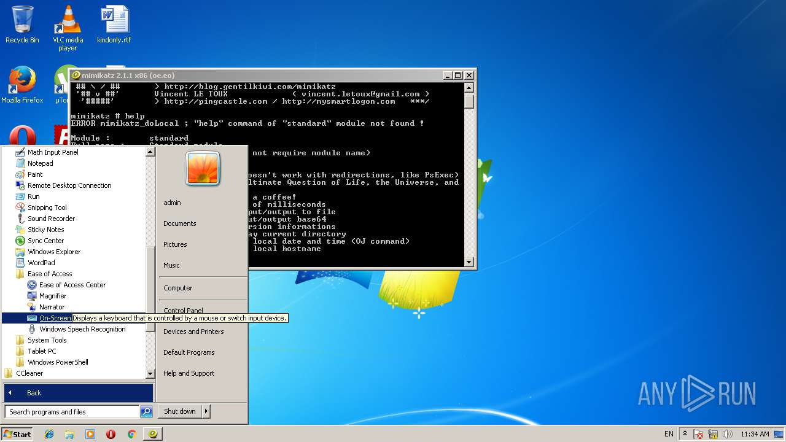Switch to the mimikatz taskbar button

point(153,434)
